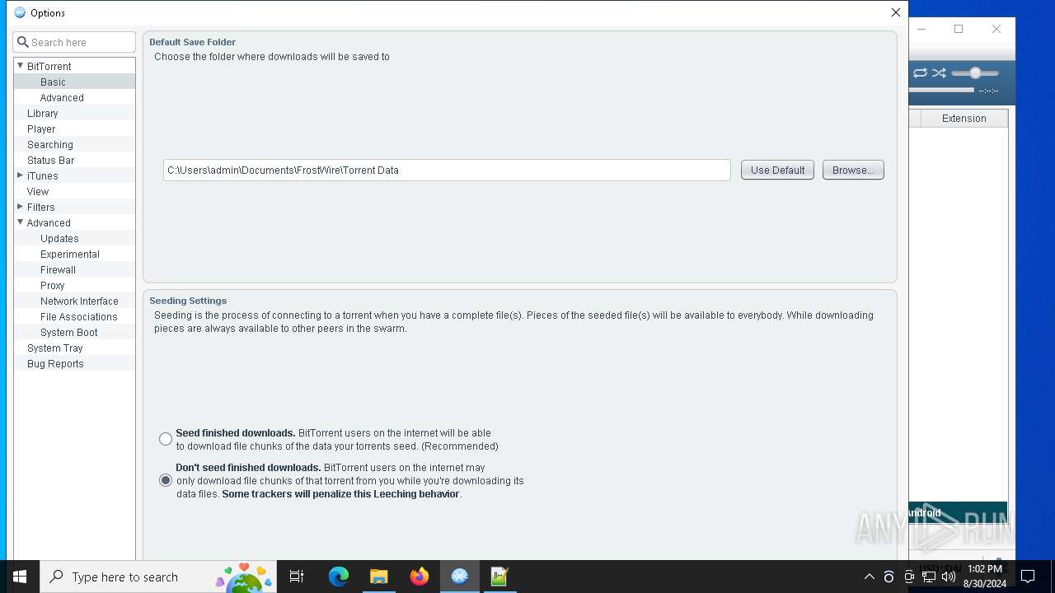Click the speaker volume tray icon
The height and width of the screenshot is (593, 1055).
pyautogui.click(x=949, y=577)
